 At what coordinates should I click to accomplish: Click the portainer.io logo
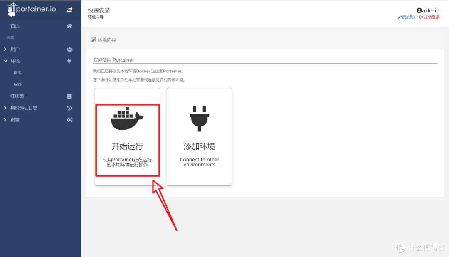coord(31,9)
